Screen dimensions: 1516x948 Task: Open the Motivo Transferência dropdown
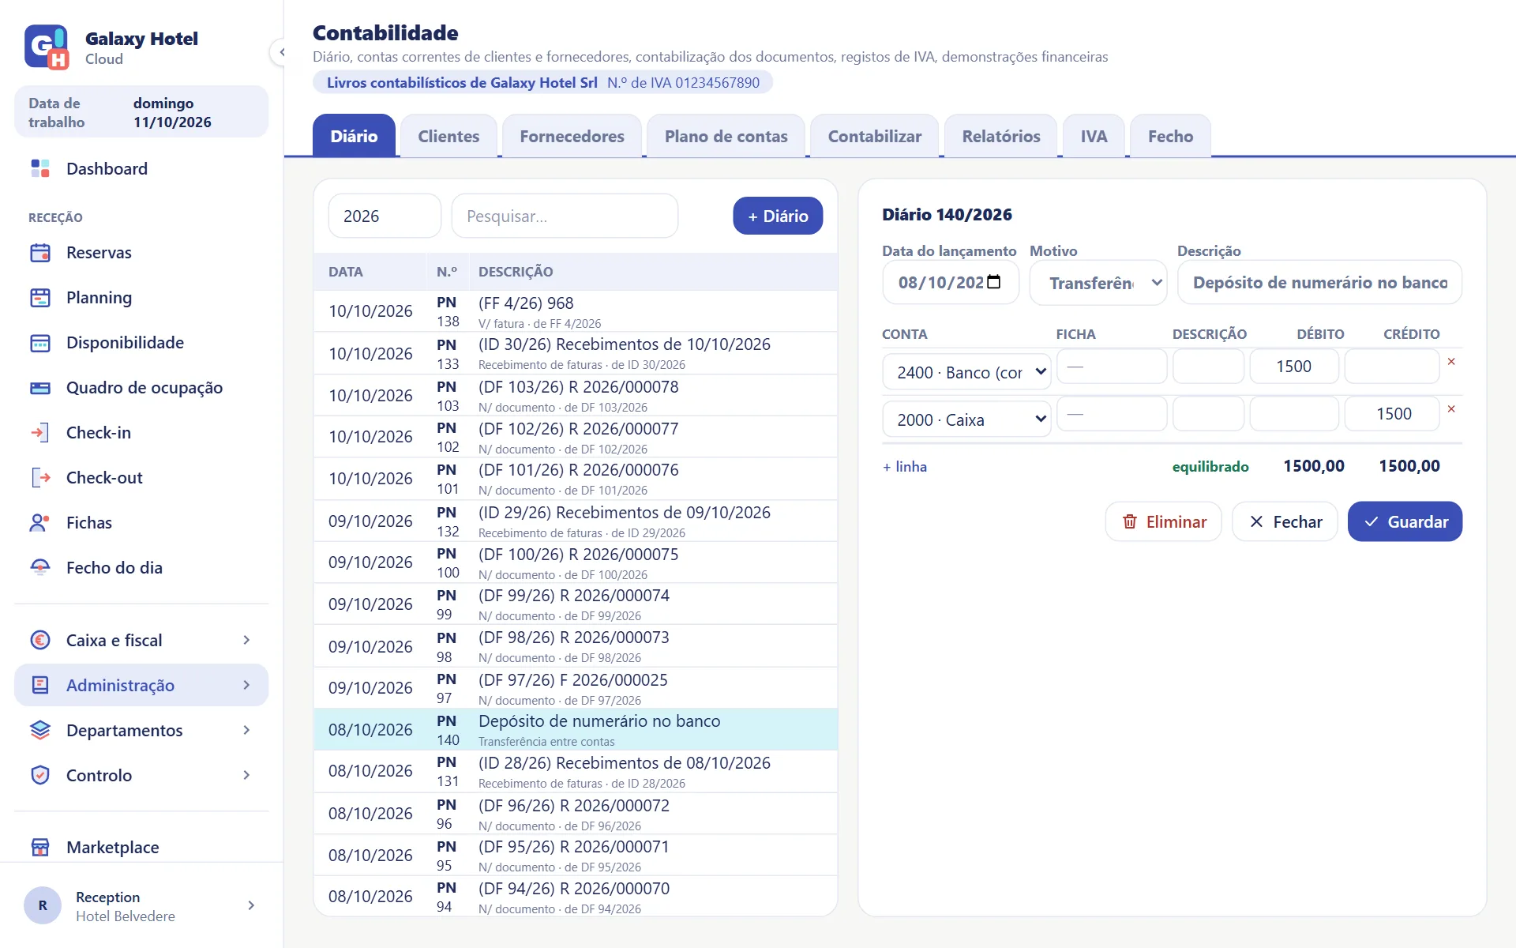point(1098,283)
